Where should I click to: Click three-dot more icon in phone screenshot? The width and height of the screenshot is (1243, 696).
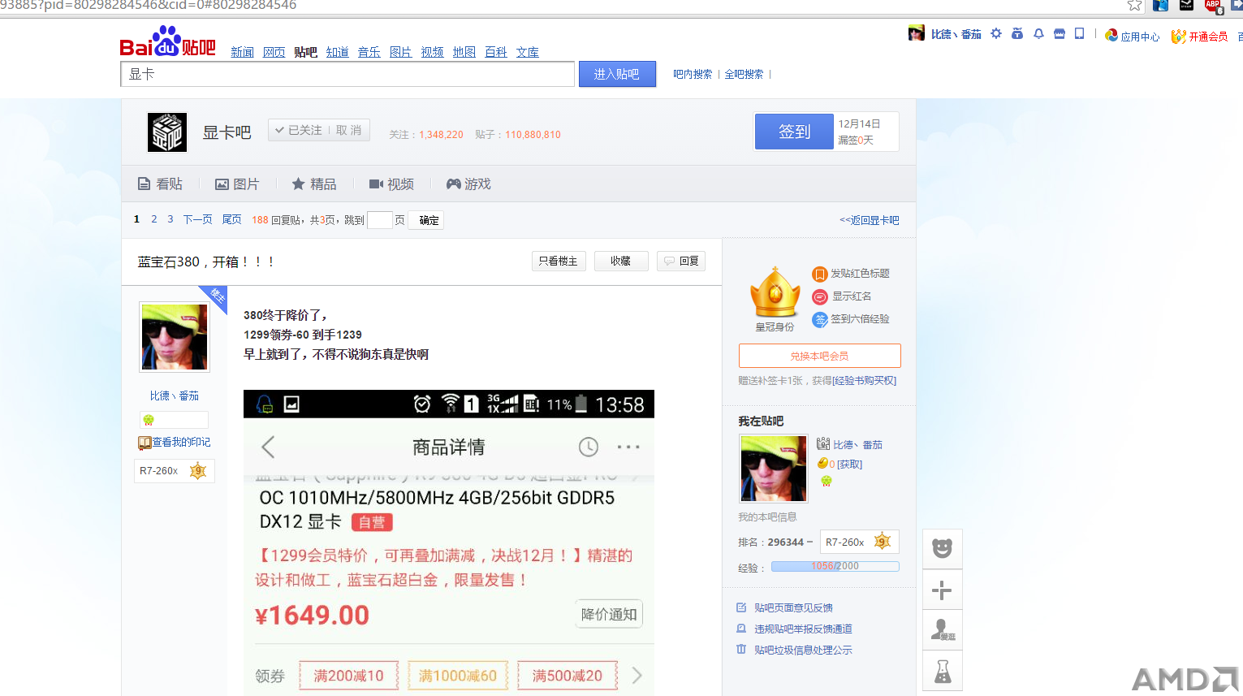point(628,447)
